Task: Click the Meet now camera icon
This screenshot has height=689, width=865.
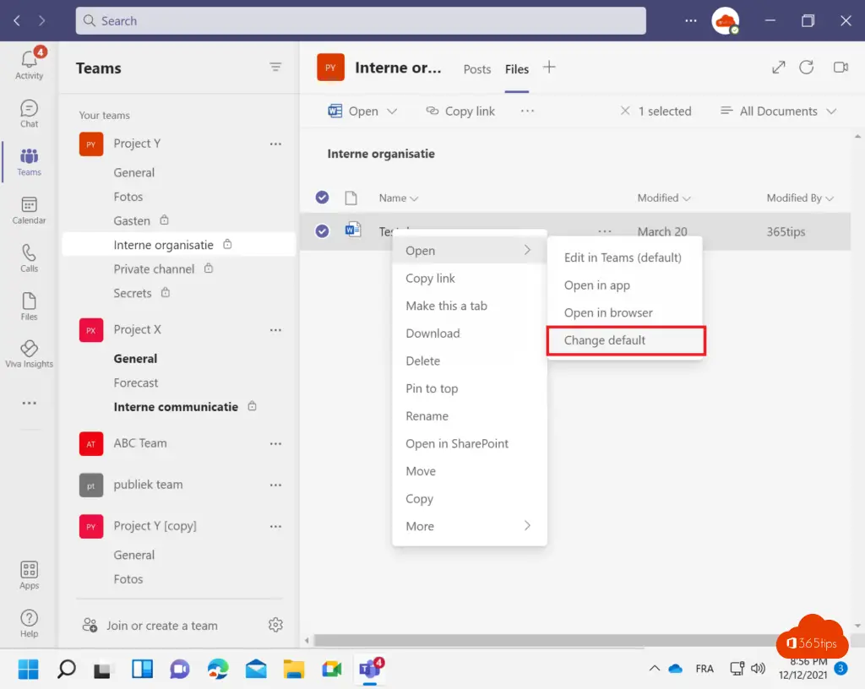Action: (840, 68)
